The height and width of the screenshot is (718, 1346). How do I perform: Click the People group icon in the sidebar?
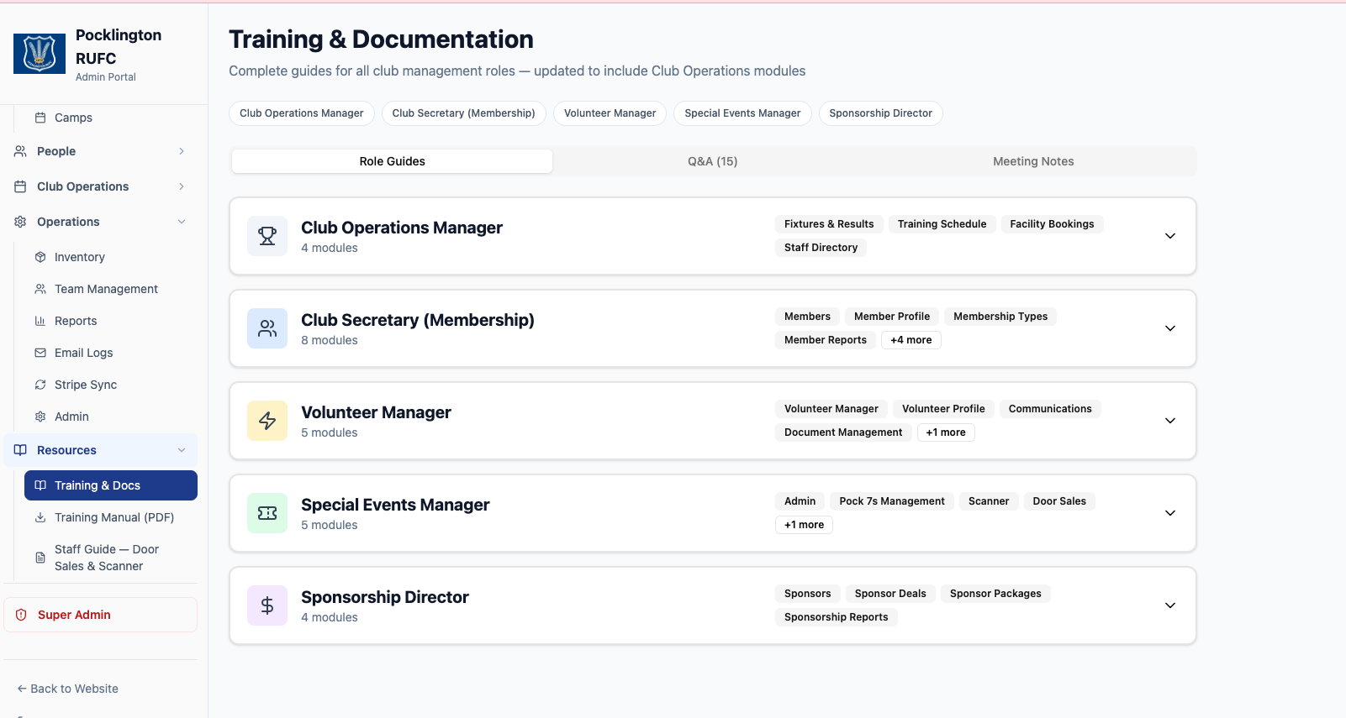pos(20,151)
